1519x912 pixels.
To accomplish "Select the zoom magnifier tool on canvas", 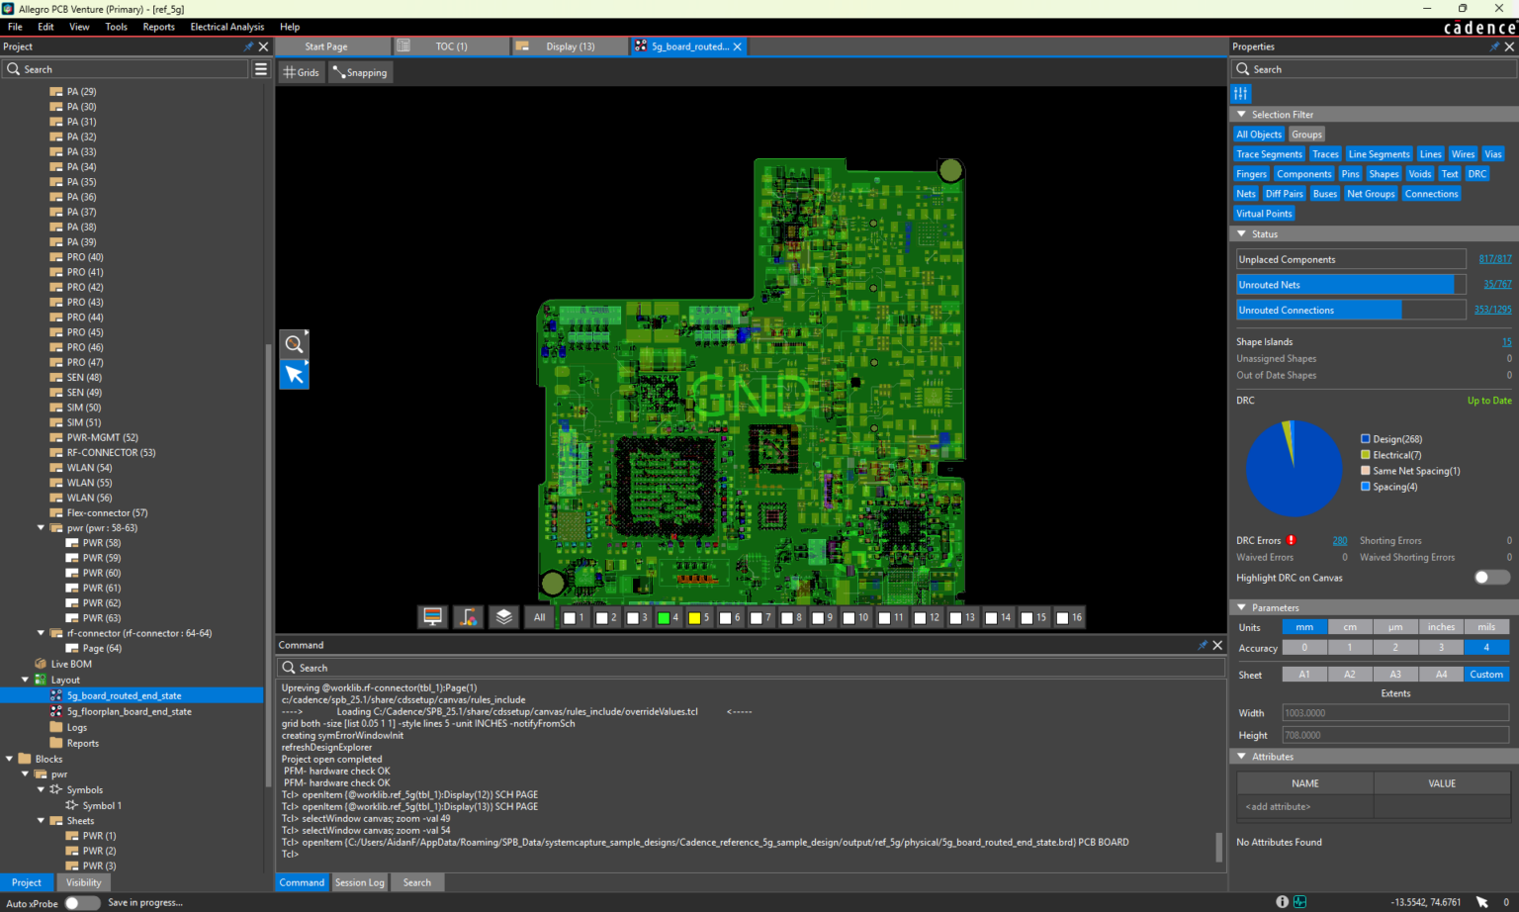I will 294,344.
